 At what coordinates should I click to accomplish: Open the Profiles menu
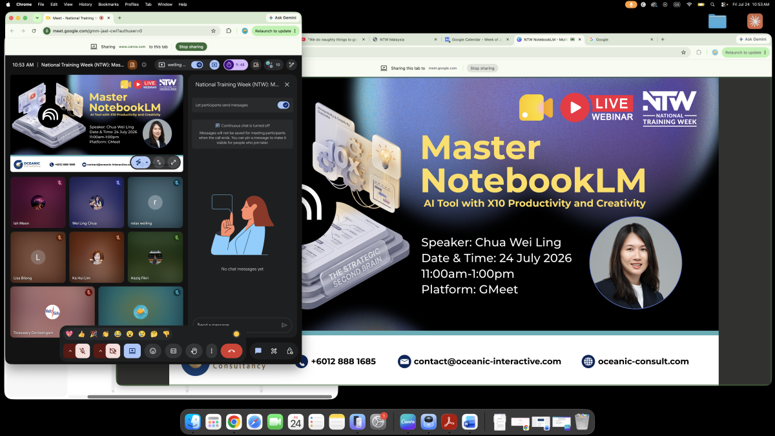[x=132, y=4]
